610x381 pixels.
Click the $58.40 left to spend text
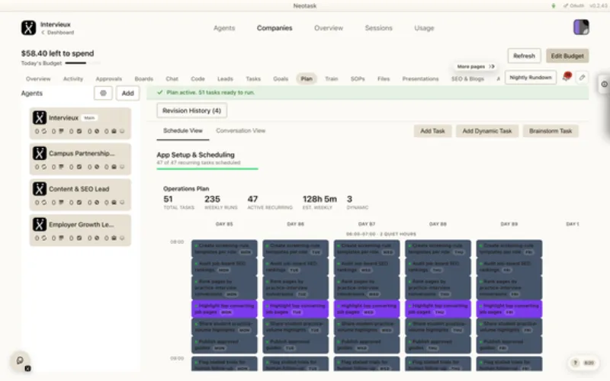click(58, 53)
